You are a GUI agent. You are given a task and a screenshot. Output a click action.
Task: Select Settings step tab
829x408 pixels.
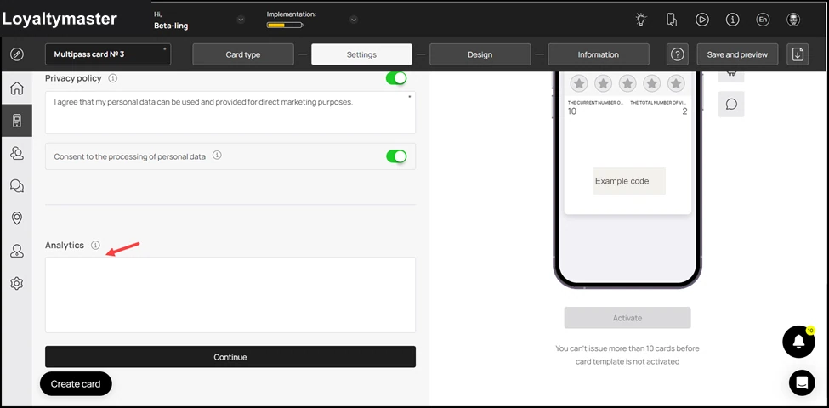coord(361,54)
